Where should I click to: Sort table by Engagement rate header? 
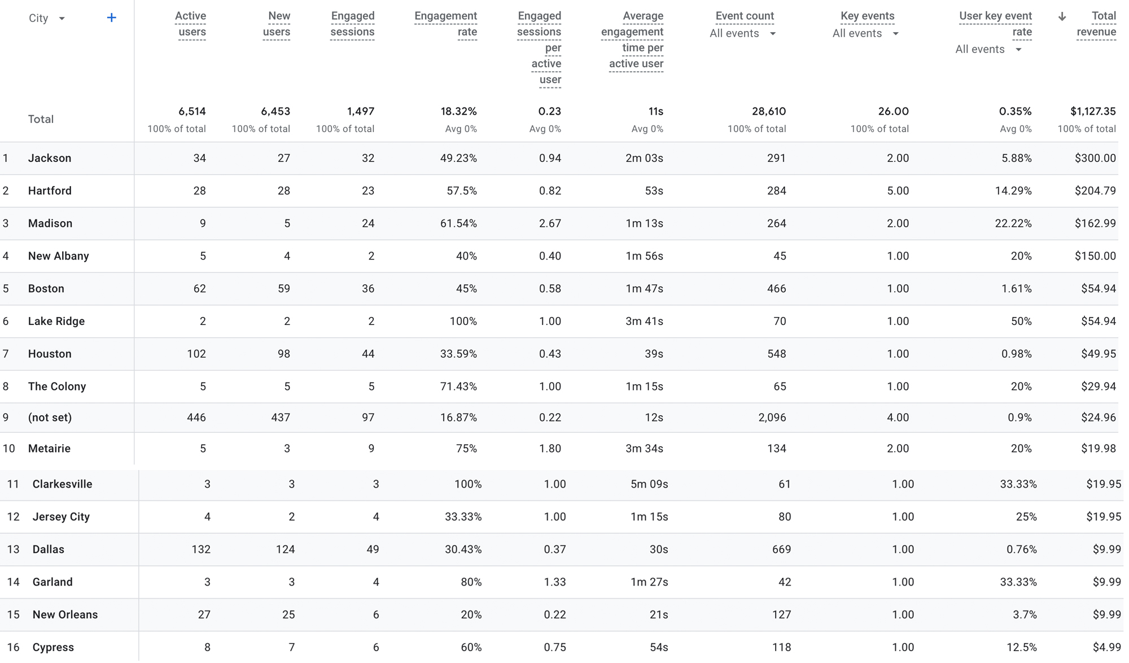point(445,24)
